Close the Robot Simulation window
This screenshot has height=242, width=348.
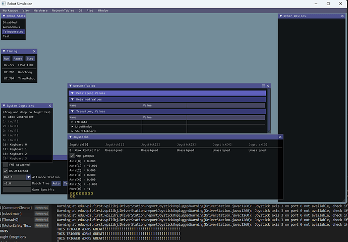click(340, 4)
